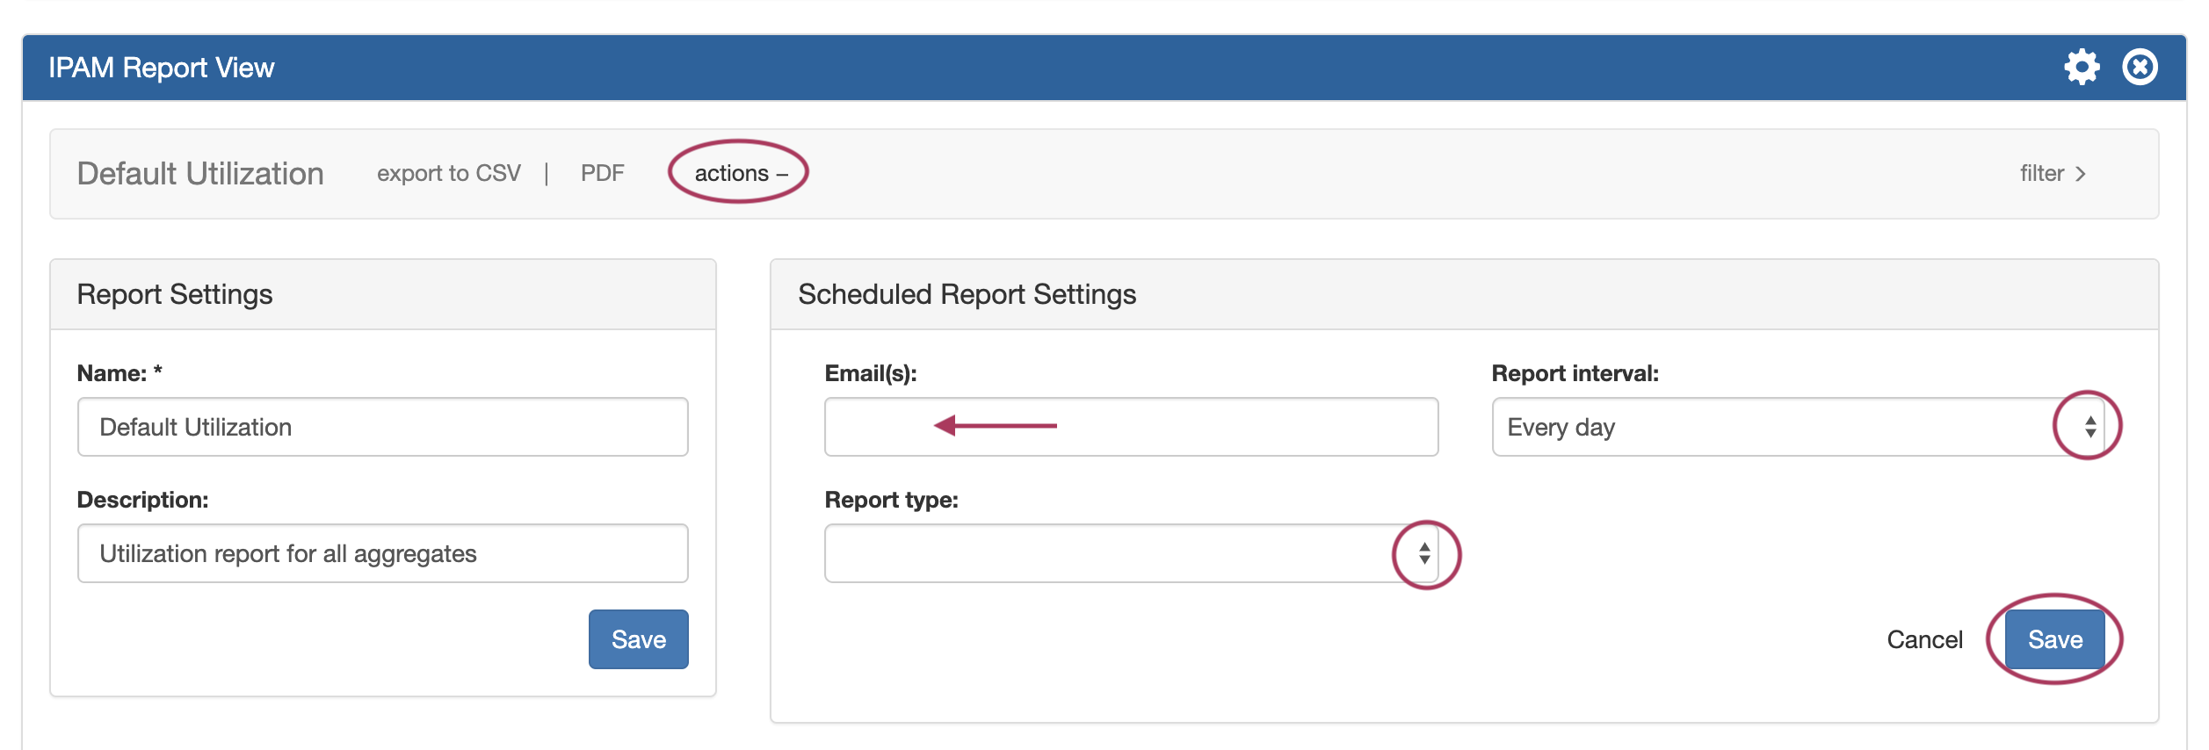Click the Scheduled Report Settings heading
This screenshot has height=750, width=2209.
[967, 294]
